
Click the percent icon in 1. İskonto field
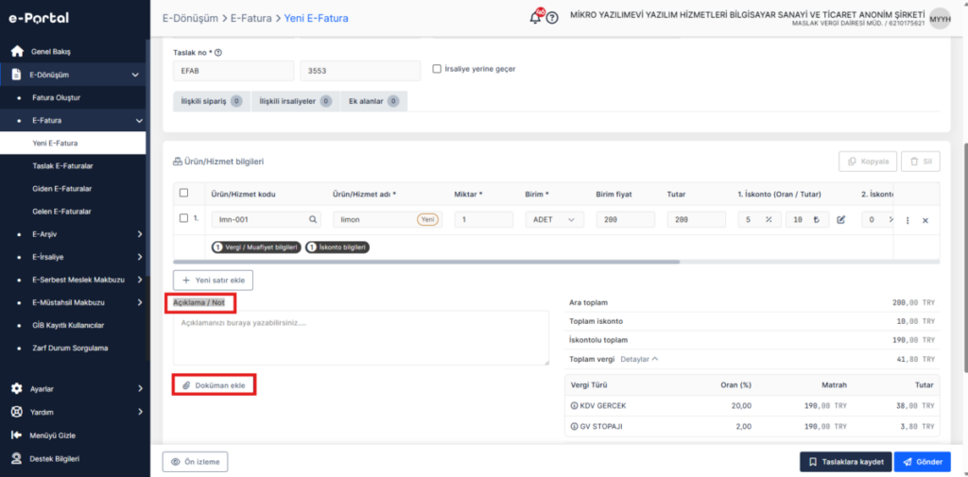(x=769, y=220)
